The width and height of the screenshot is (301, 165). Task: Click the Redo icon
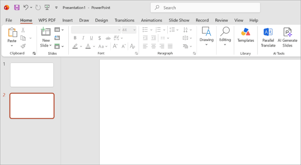point(38,8)
